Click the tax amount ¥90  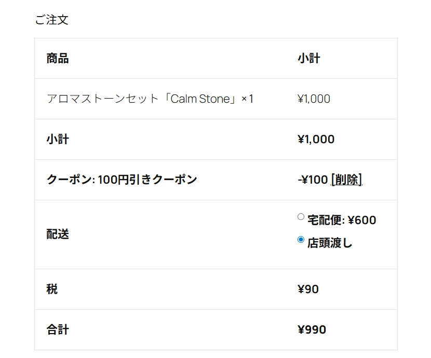(308, 290)
